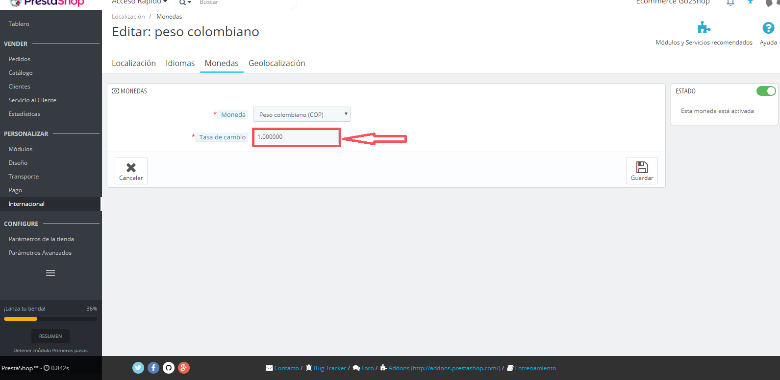Click the Buscar search field
Image resolution: width=780 pixels, height=380 pixels.
(x=245, y=2)
